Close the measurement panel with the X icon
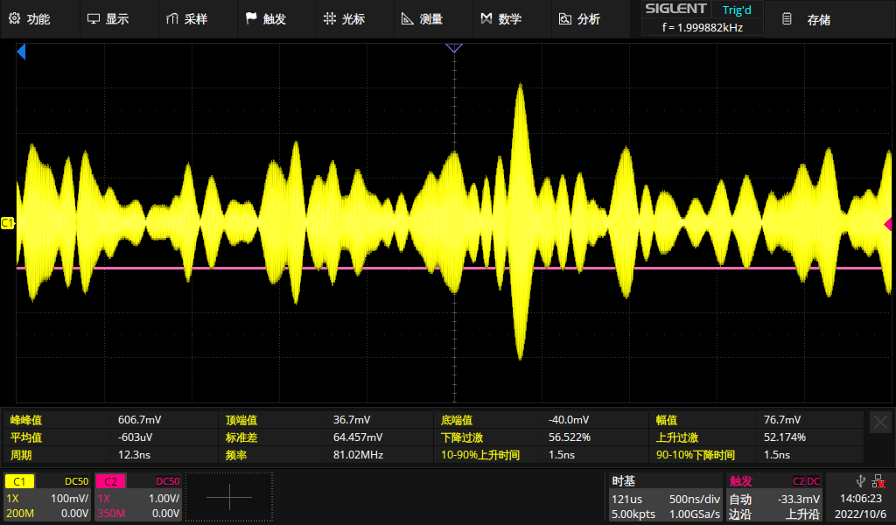Screen dimensions: 896x525 pos(880,423)
